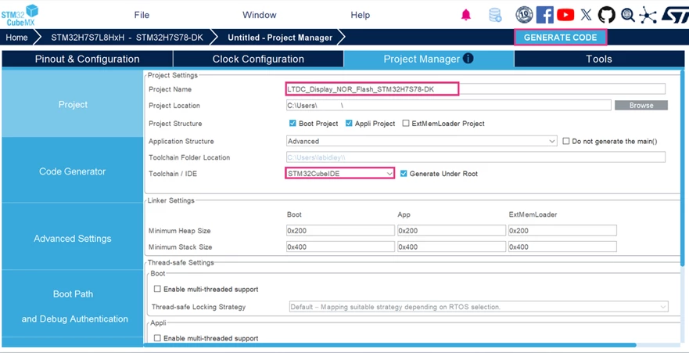Click the Project Location field
This screenshot has height=353, width=689.
point(449,105)
